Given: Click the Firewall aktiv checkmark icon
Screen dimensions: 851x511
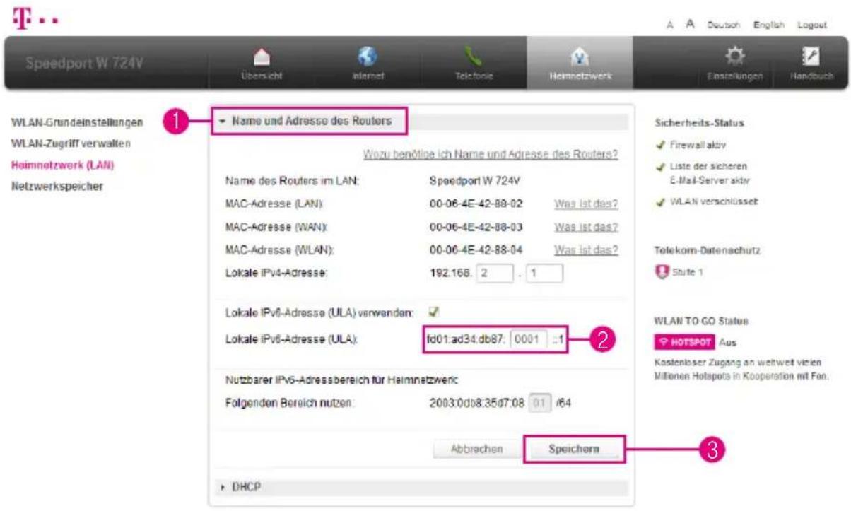Looking at the screenshot, I should click(662, 145).
